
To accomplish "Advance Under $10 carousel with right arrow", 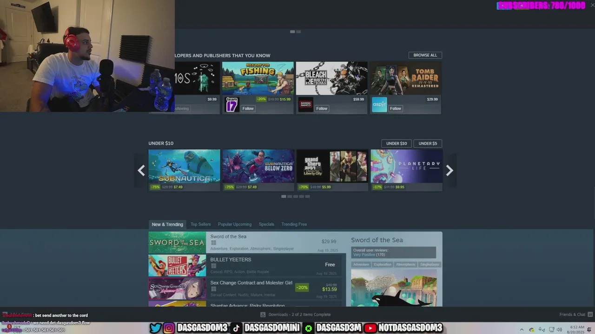I will pyautogui.click(x=449, y=170).
